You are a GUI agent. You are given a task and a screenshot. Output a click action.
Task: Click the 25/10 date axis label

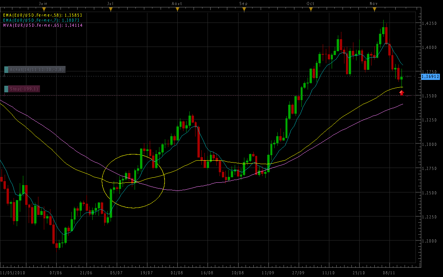click(x=358, y=273)
